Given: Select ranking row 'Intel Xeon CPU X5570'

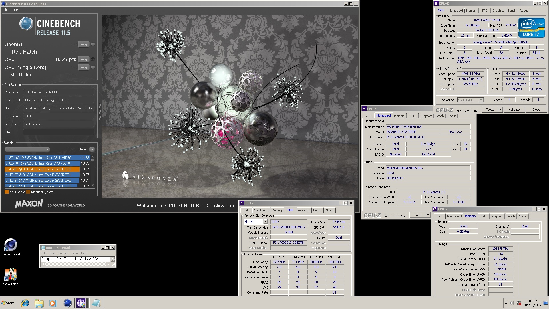Looking at the screenshot, I should pos(47,163).
